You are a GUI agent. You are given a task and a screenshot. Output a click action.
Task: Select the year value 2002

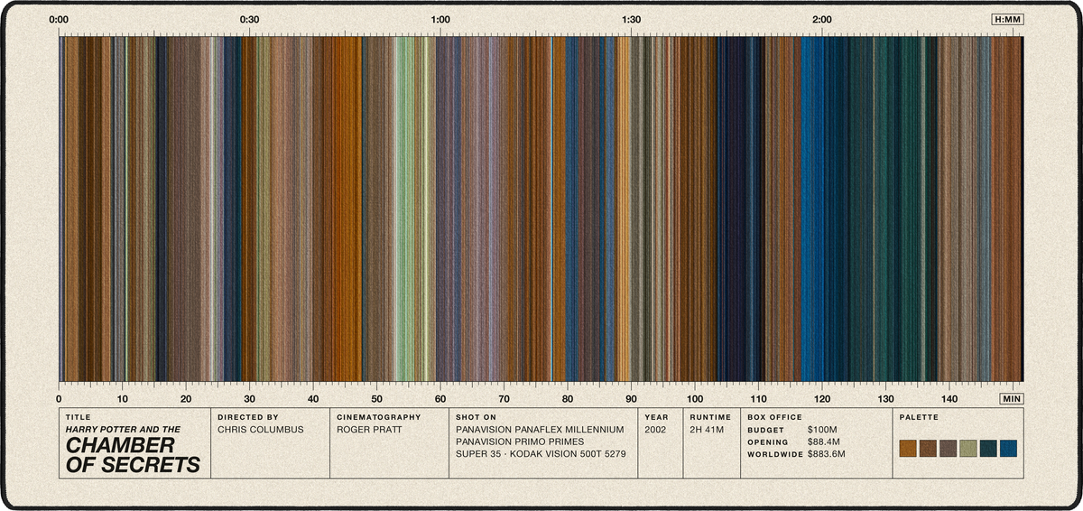657,430
